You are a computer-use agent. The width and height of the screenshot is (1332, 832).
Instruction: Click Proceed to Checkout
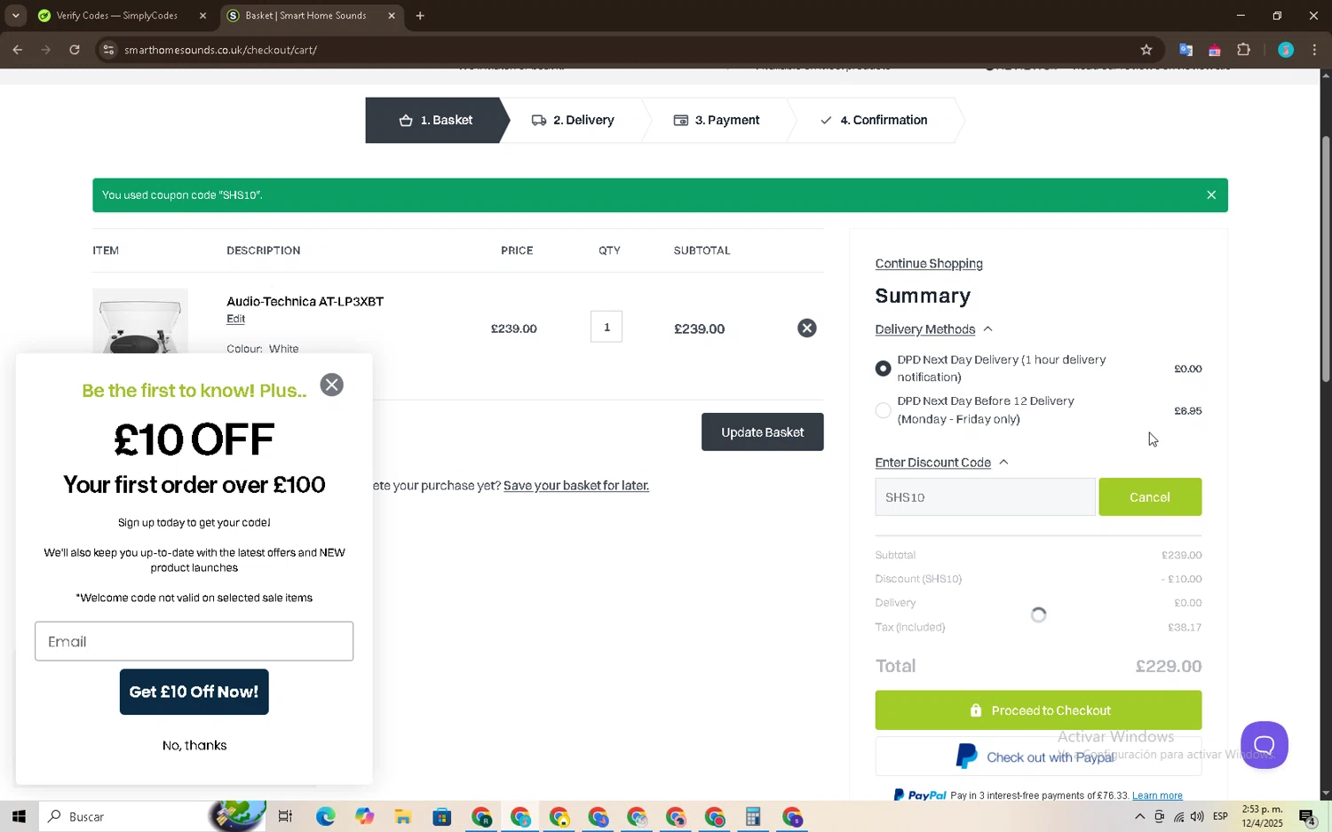click(x=1038, y=710)
